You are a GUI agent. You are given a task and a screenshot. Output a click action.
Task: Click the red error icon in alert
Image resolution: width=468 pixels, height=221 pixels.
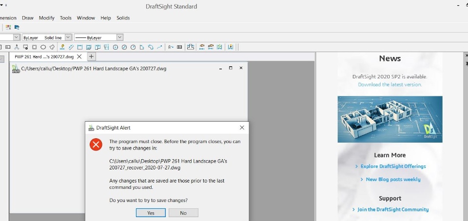coord(96,145)
